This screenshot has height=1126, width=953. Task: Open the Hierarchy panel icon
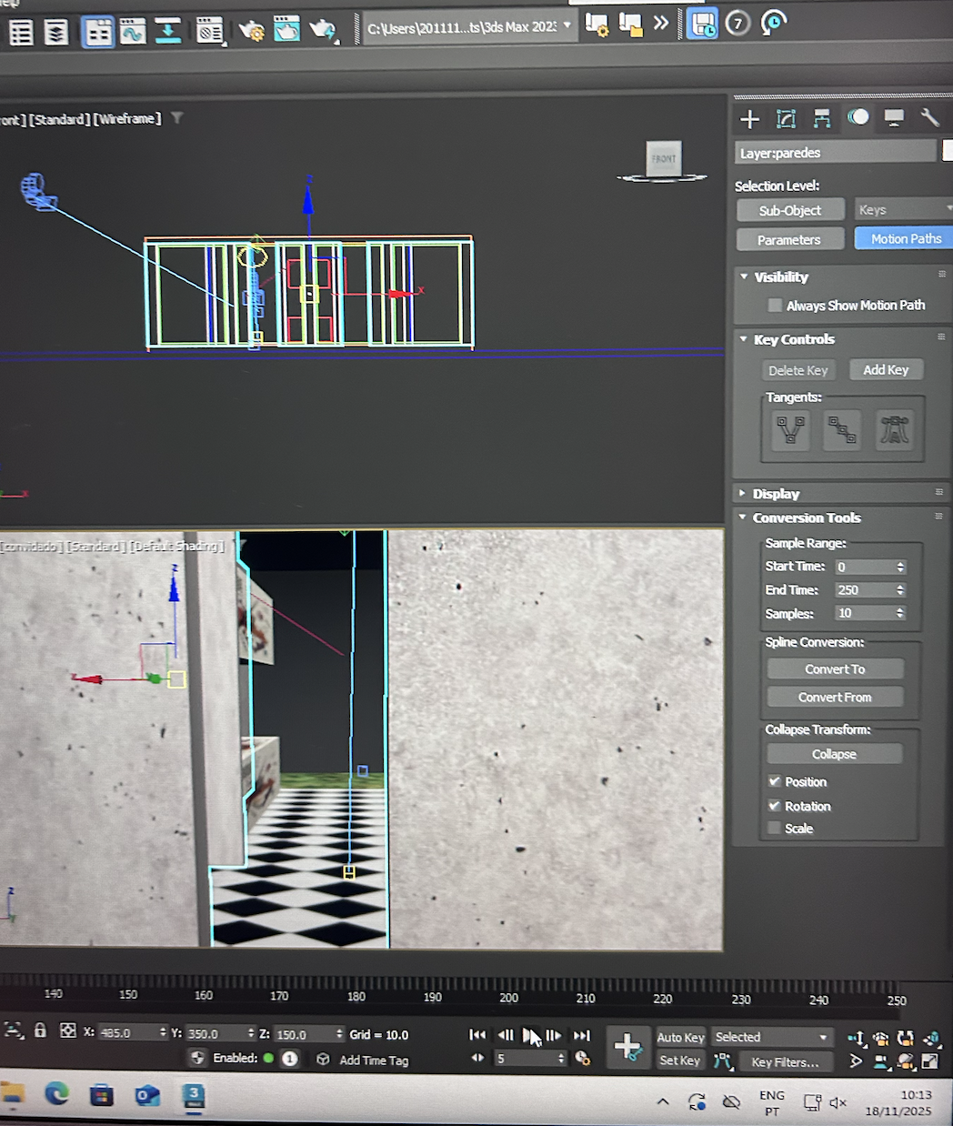(822, 119)
